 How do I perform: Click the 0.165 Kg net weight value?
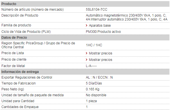click(x=93, y=89)
